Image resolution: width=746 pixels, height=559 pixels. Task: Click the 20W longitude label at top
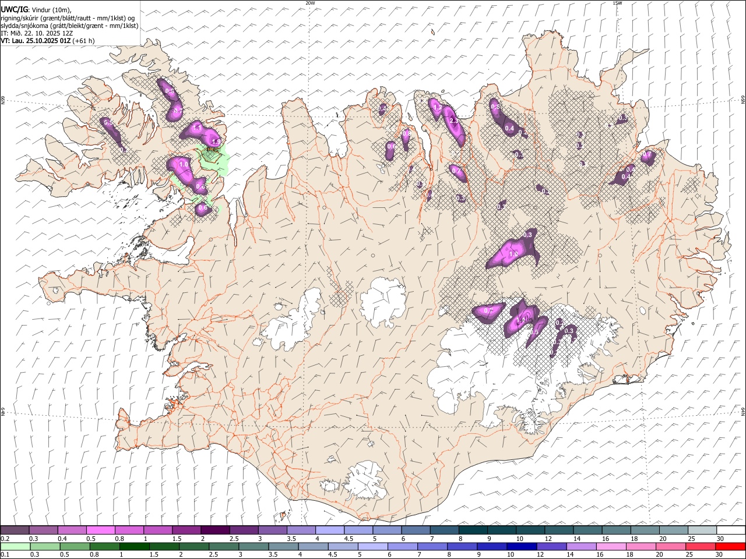click(x=310, y=3)
